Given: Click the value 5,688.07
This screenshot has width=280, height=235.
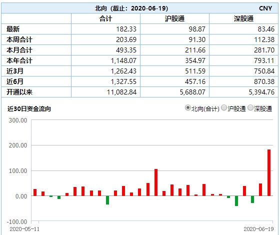Looking at the screenshot, I should click(x=192, y=92).
